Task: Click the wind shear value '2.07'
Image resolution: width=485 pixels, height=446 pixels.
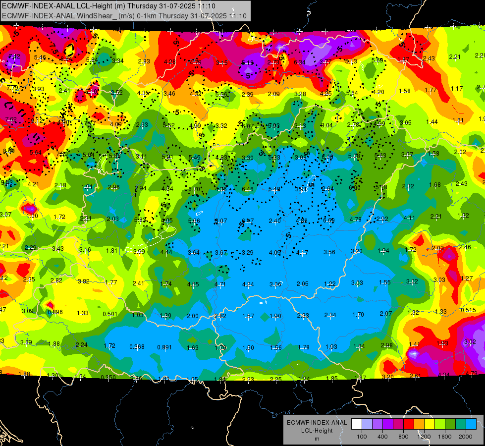Action: 386,314
